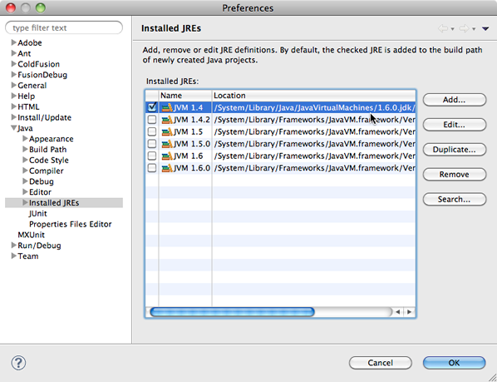This screenshot has width=497, height=382.
Task: Click the JVM 1.6.0 library icon
Action: tap(167, 168)
